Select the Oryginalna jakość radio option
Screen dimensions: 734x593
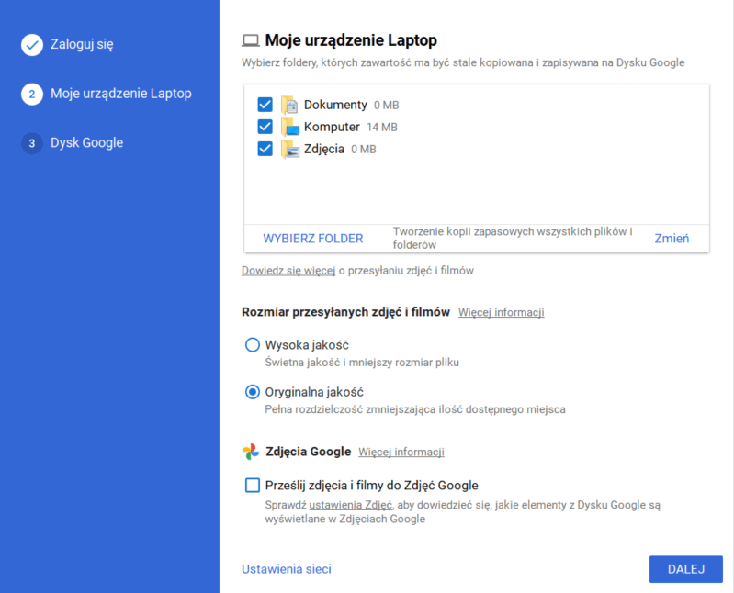[253, 392]
